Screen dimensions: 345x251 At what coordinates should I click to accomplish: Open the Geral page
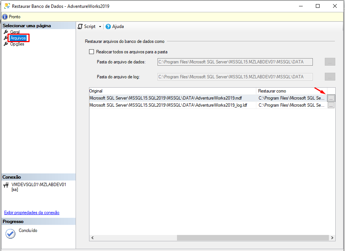(15, 32)
